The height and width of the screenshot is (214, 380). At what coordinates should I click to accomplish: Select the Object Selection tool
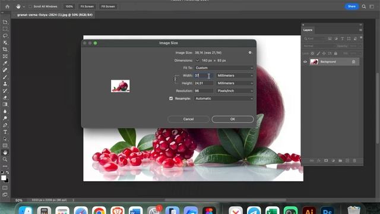point(5,43)
